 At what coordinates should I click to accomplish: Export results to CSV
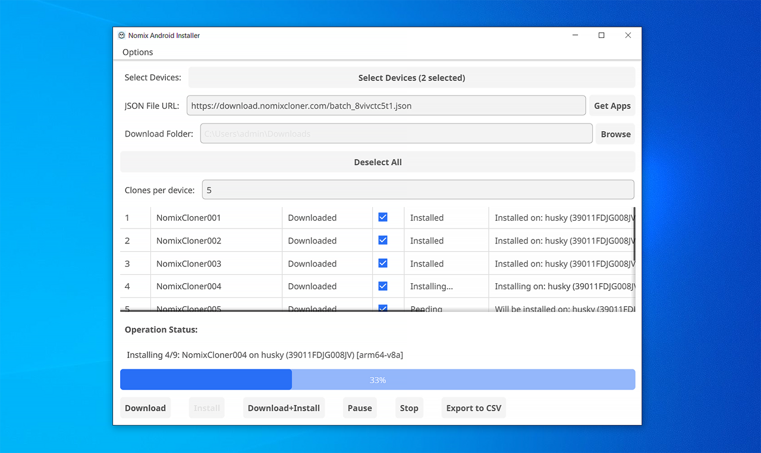coord(473,408)
